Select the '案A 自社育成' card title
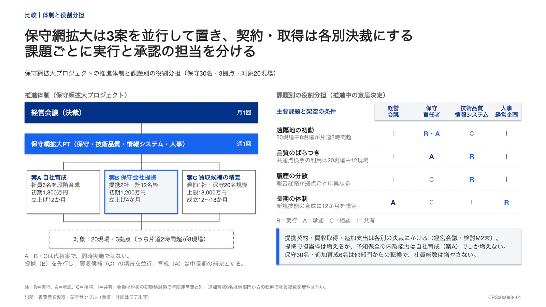Screen dimensions: 546x307 coord(49,177)
